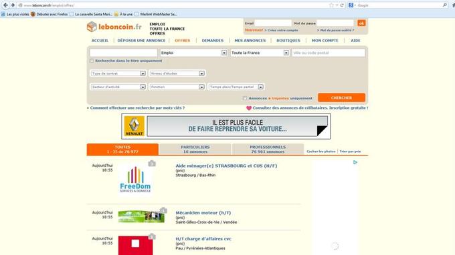Screen dimensions: 455x255
Task: Open the Niveau d'études dropdown
Action: tap(177, 73)
